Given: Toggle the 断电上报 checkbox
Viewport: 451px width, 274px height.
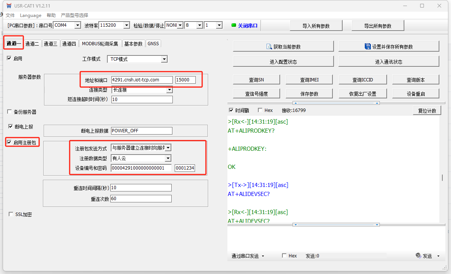Looking at the screenshot, I should point(11,126).
